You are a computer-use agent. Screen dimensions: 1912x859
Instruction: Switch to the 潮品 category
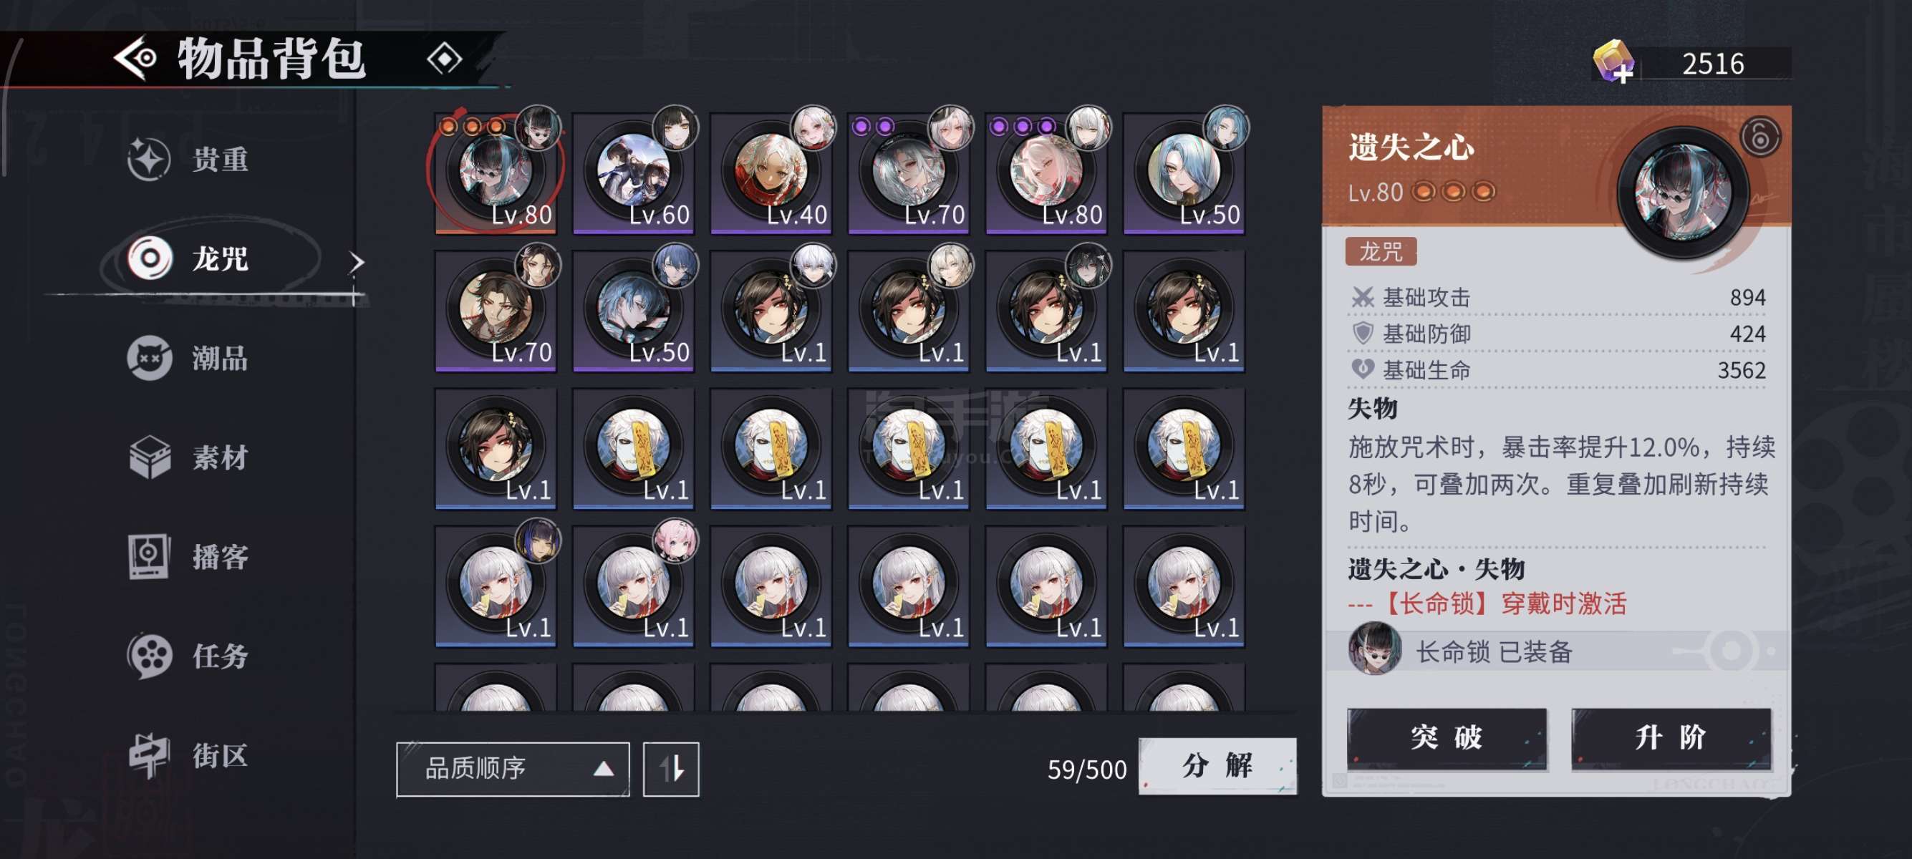(188, 357)
